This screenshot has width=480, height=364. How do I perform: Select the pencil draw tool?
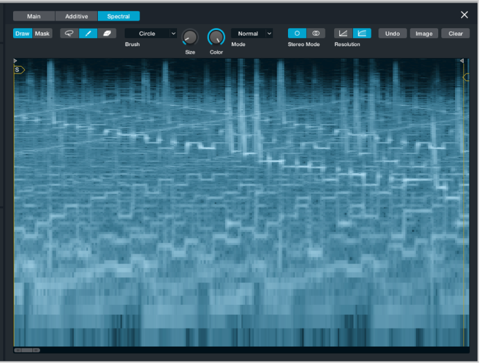(x=88, y=34)
